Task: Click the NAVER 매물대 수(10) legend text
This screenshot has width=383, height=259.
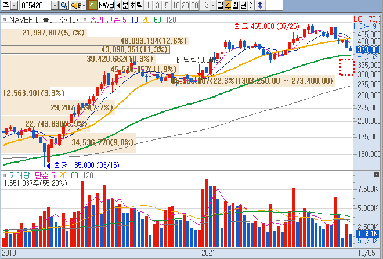Action: pyautogui.click(x=44, y=20)
